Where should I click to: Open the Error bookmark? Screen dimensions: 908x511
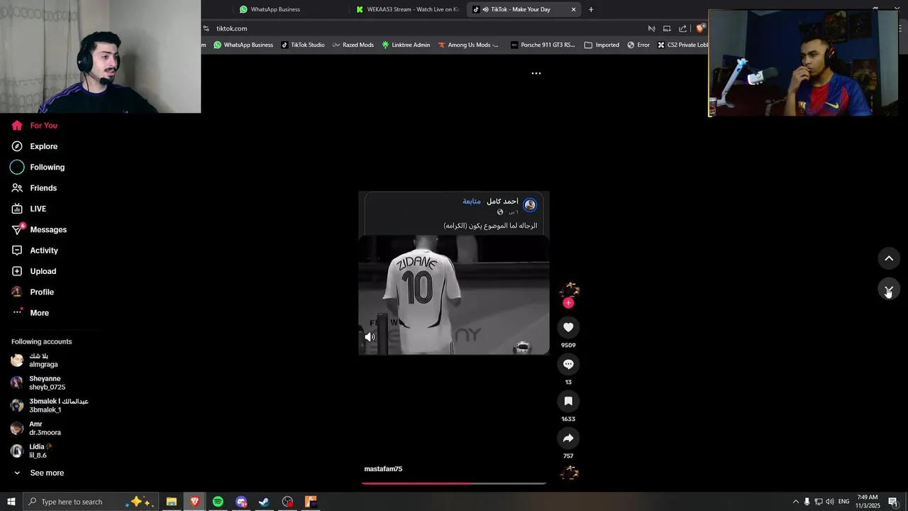pyautogui.click(x=638, y=45)
